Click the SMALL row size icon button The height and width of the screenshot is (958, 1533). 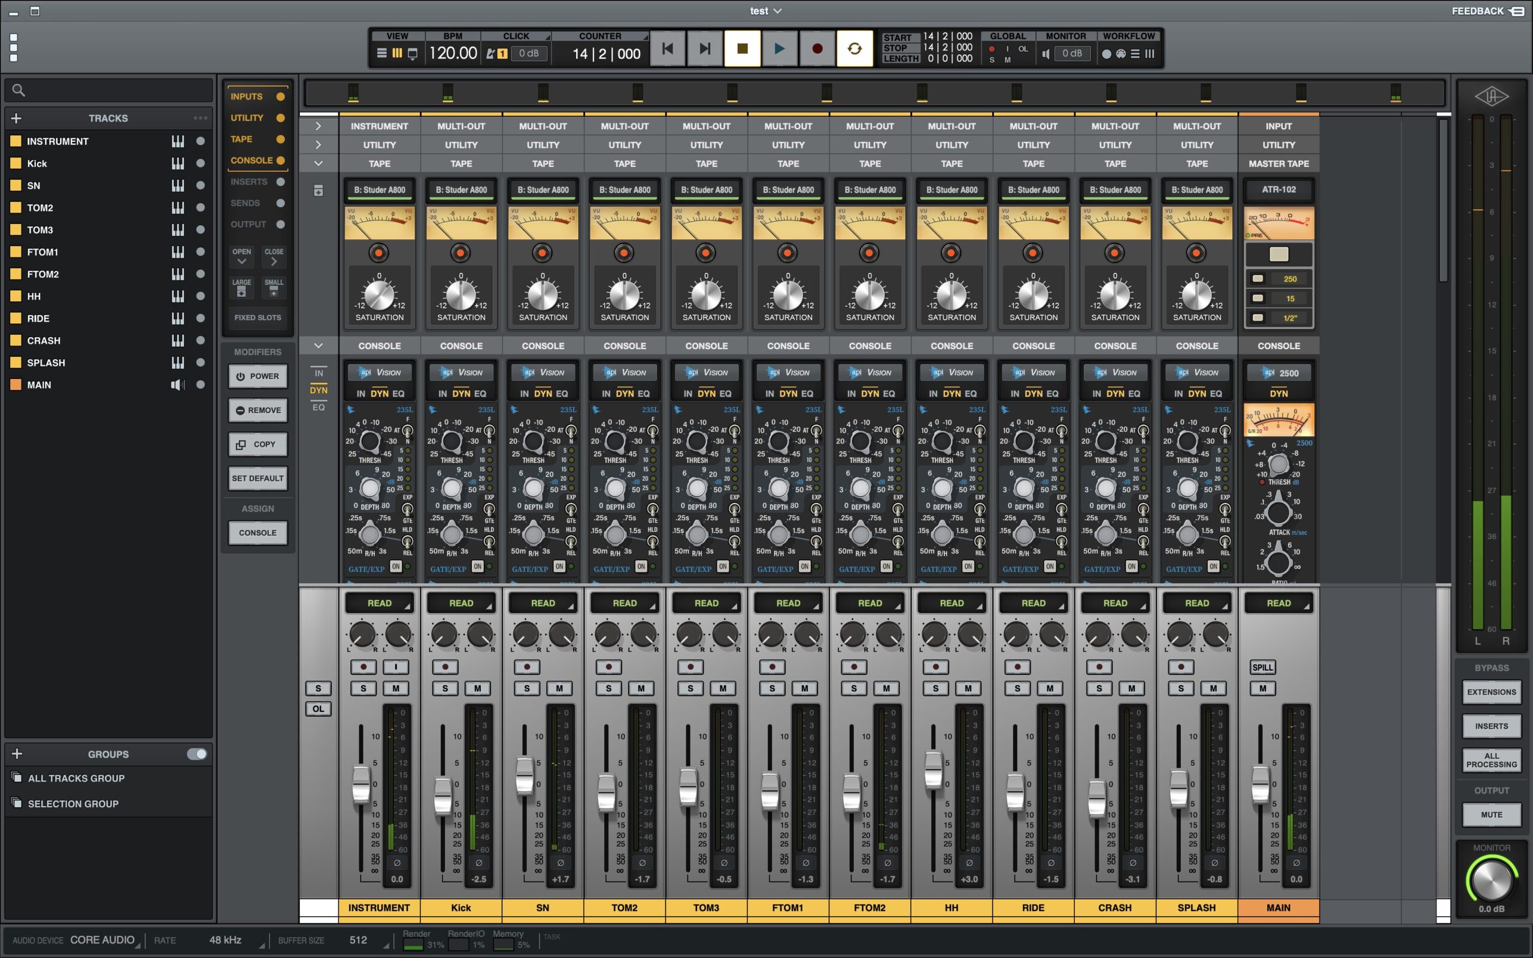[274, 287]
